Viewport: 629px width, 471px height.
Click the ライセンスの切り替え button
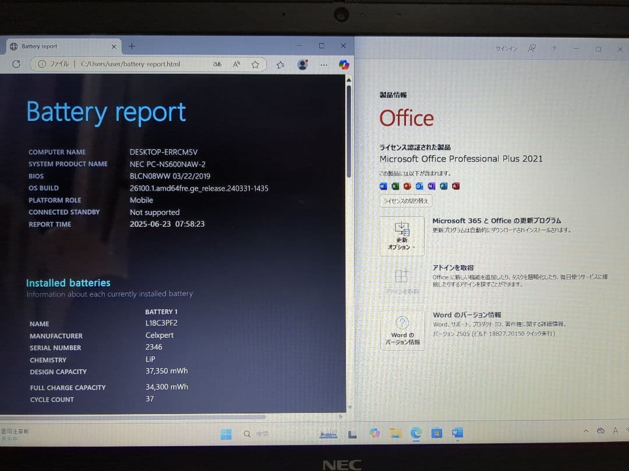[x=405, y=201]
